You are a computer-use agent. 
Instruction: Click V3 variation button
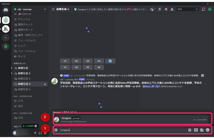[87, 67]
